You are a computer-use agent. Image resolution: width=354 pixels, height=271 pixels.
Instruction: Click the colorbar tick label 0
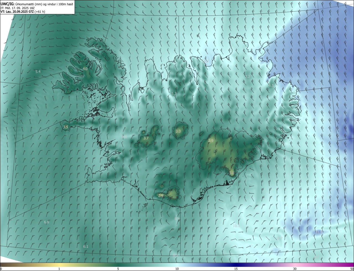coord(1,269)
